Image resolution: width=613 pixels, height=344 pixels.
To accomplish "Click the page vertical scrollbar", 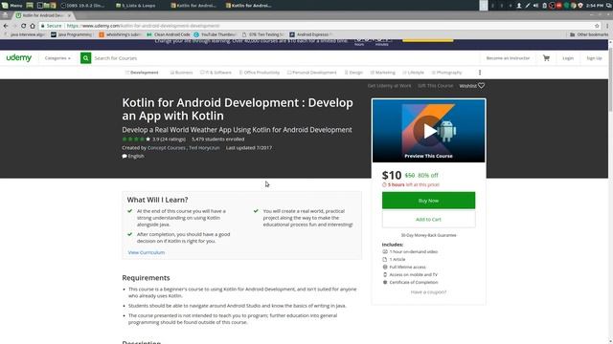I will click(610, 78).
